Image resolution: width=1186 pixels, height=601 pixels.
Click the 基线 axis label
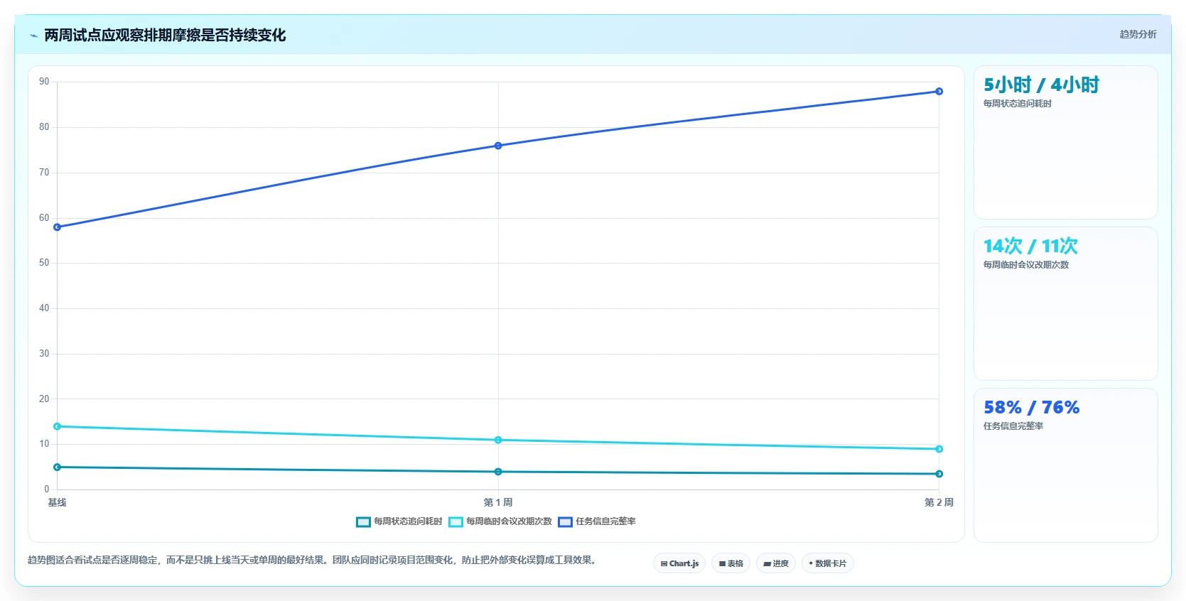tap(57, 502)
